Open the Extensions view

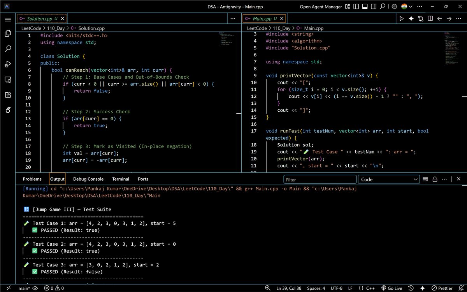(x=8, y=95)
